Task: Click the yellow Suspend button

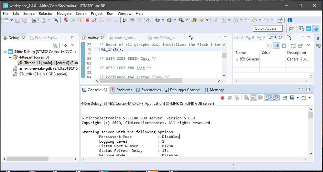Action: click(80, 20)
